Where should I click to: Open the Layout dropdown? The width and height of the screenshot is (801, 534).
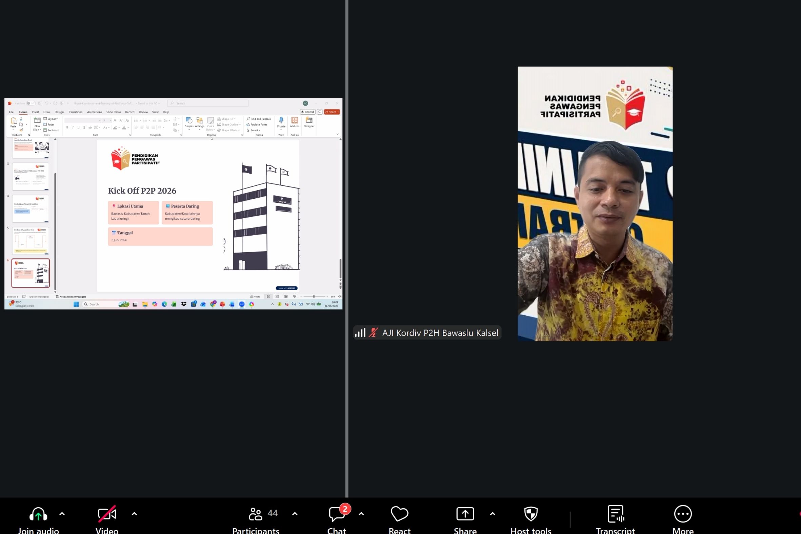tap(51, 119)
